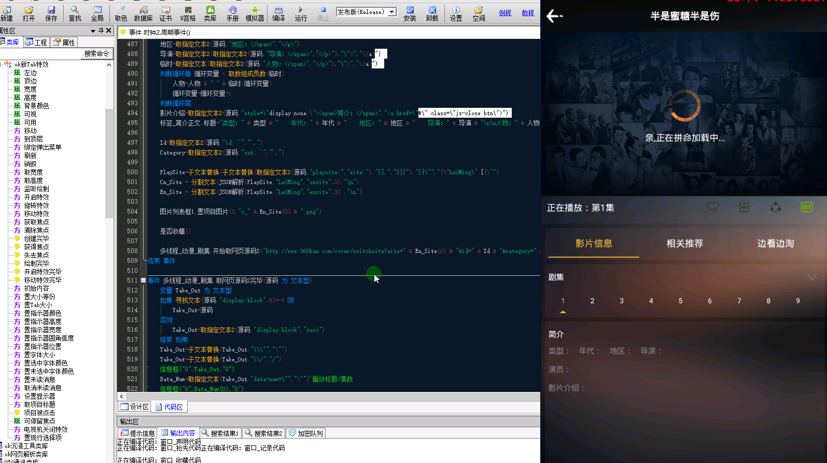The height and width of the screenshot is (463, 827).
Task: Open the 教程 link
Action: [528, 13]
